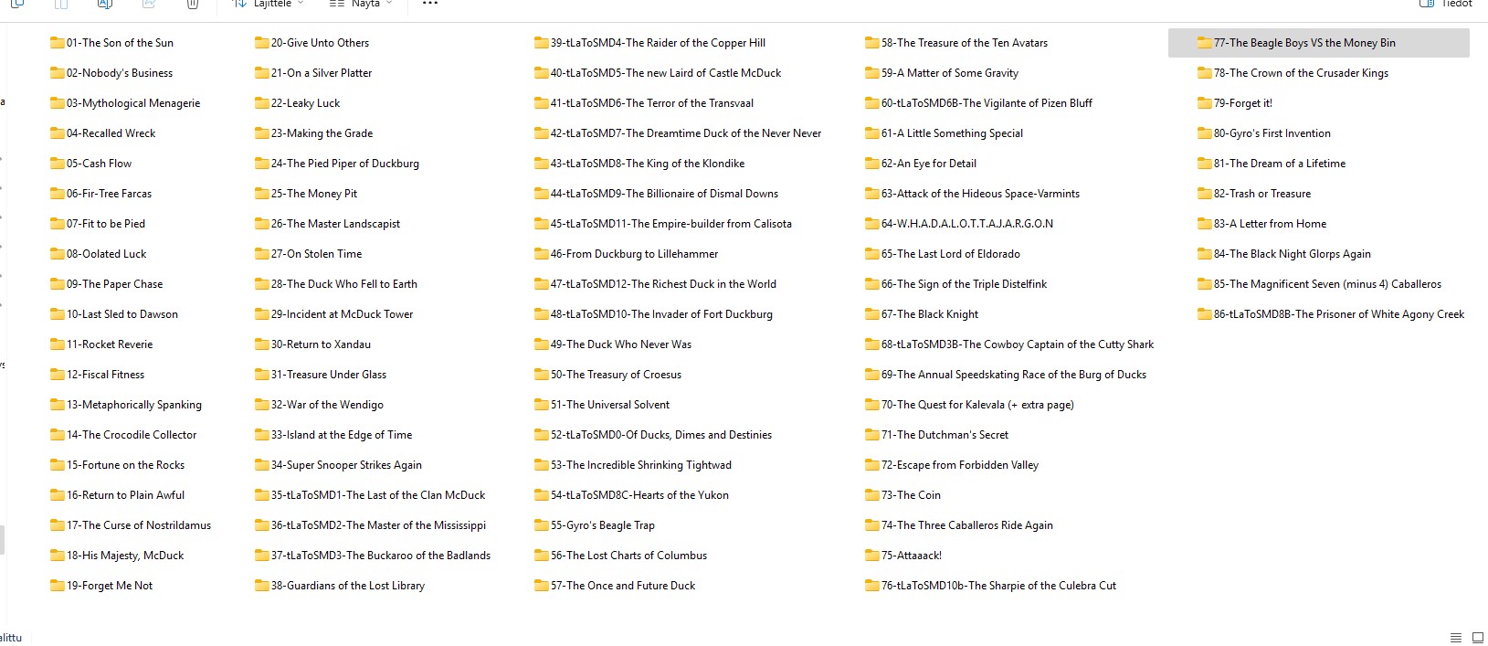Switch to details list view in status bar
1488x646 pixels.
1456,638
